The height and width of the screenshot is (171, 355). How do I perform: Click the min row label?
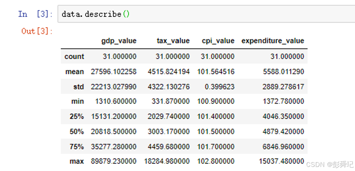78,101
